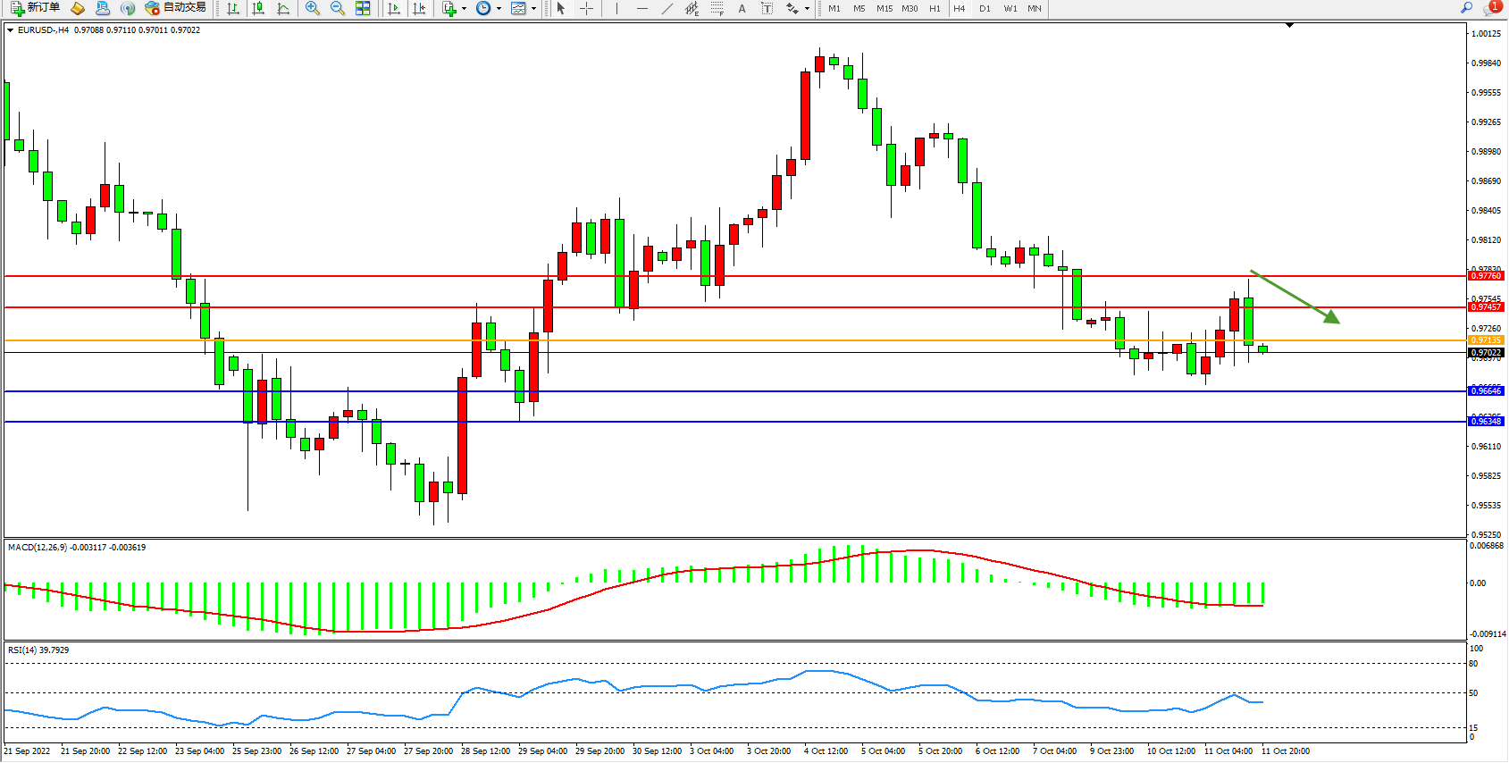The height and width of the screenshot is (763, 1509).
Task: Toggle bar chart display mode
Action: click(x=233, y=9)
